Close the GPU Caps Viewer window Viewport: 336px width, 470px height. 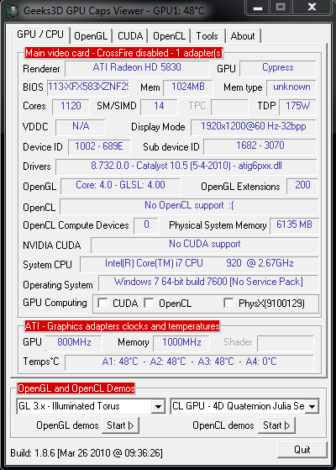point(312,8)
